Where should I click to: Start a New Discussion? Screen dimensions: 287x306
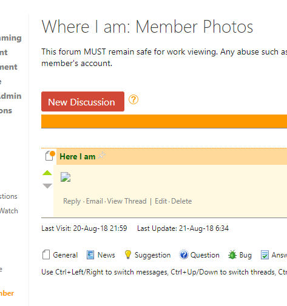(x=83, y=101)
